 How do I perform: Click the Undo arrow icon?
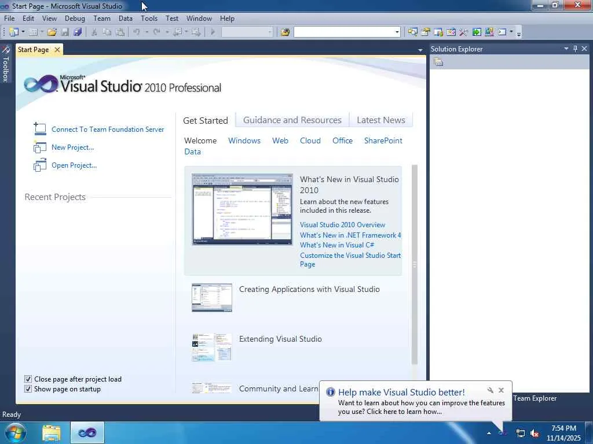click(x=137, y=32)
